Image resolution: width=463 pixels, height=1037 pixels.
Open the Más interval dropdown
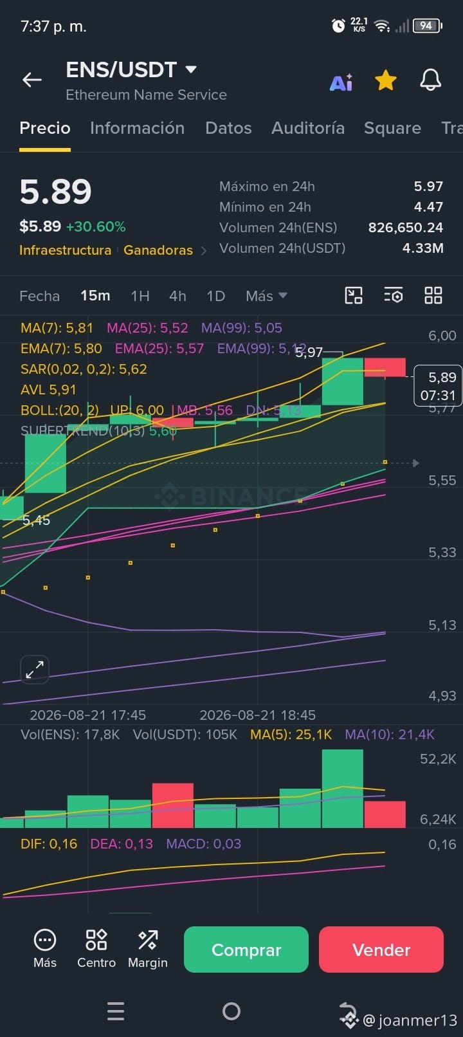(266, 296)
